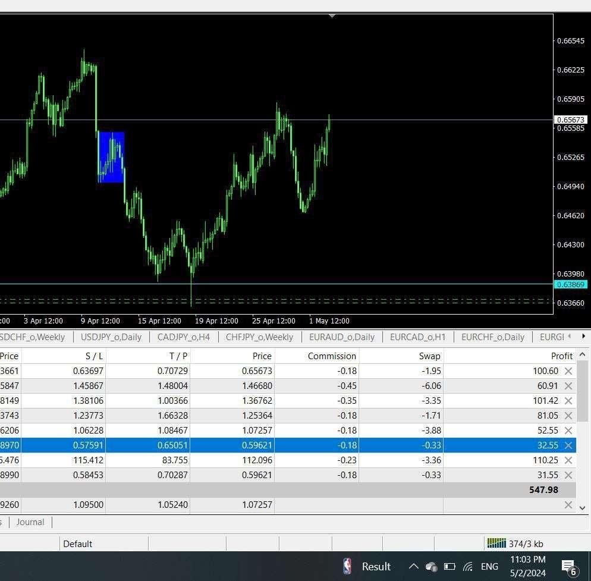Screen dimensions: 591x581
Task: Switch to CHFJPY_o,Weekly chart tab
Action: pos(259,337)
